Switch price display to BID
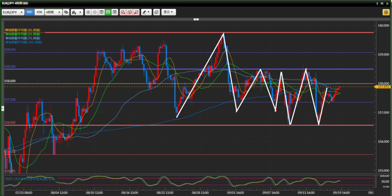The width and height of the screenshot is (392, 196). point(29,12)
